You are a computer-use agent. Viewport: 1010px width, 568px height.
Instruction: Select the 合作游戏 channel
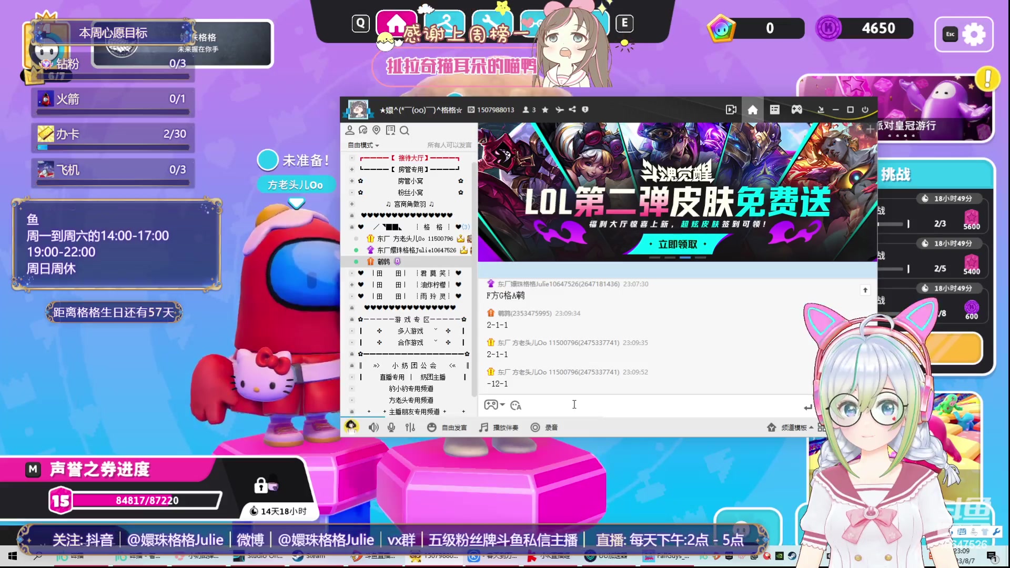(x=410, y=342)
